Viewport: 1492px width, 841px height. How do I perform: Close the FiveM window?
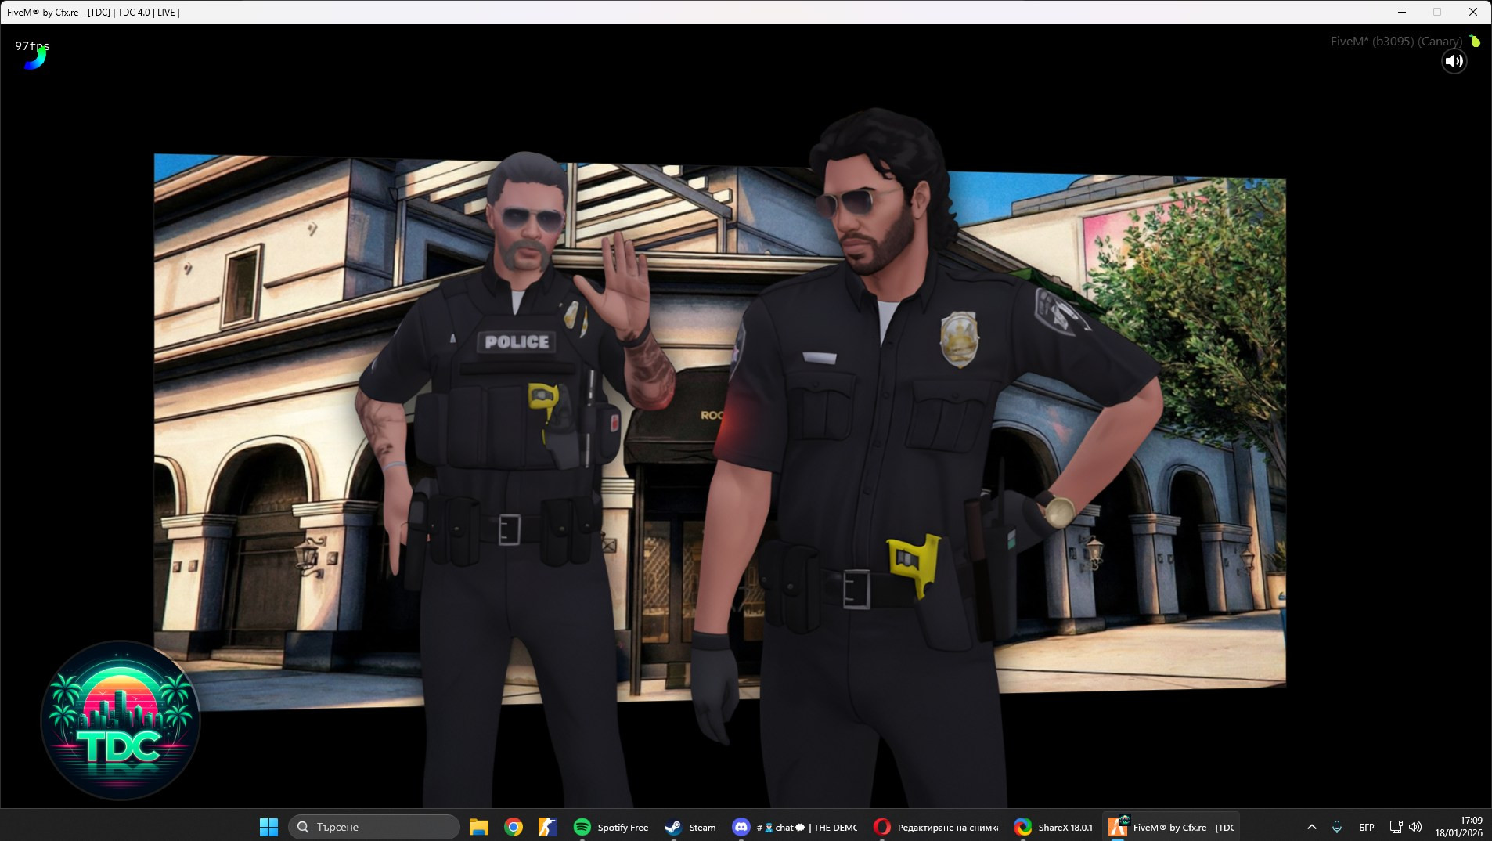(1473, 12)
